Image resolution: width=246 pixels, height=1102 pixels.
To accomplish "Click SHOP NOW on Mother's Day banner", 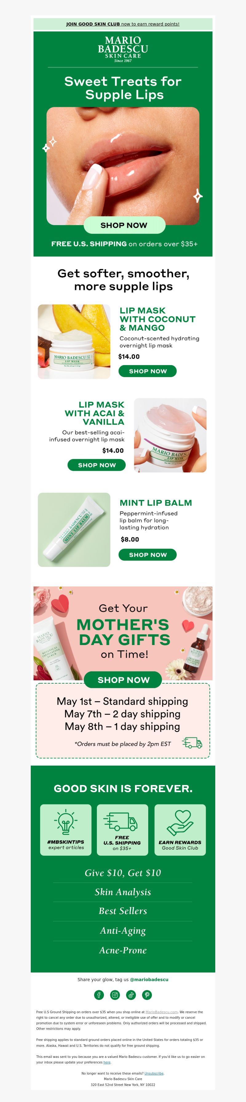I will click(123, 680).
